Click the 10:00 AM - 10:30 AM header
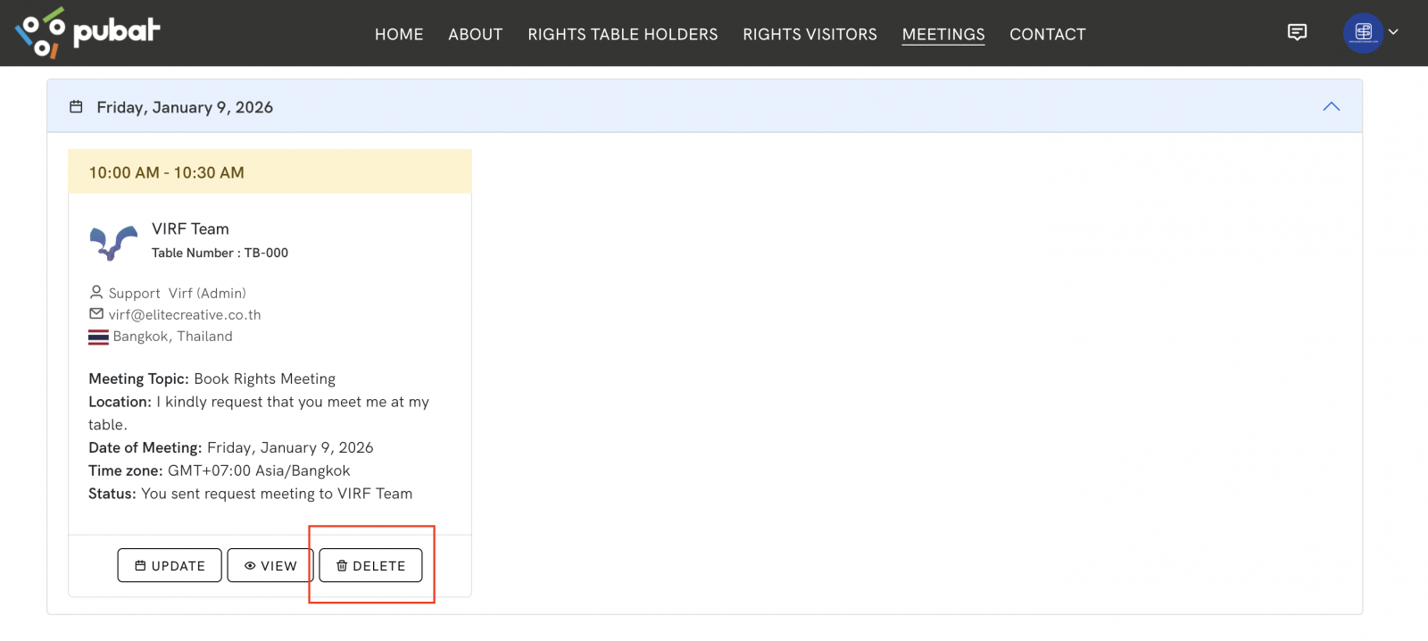 (x=270, y=171)
